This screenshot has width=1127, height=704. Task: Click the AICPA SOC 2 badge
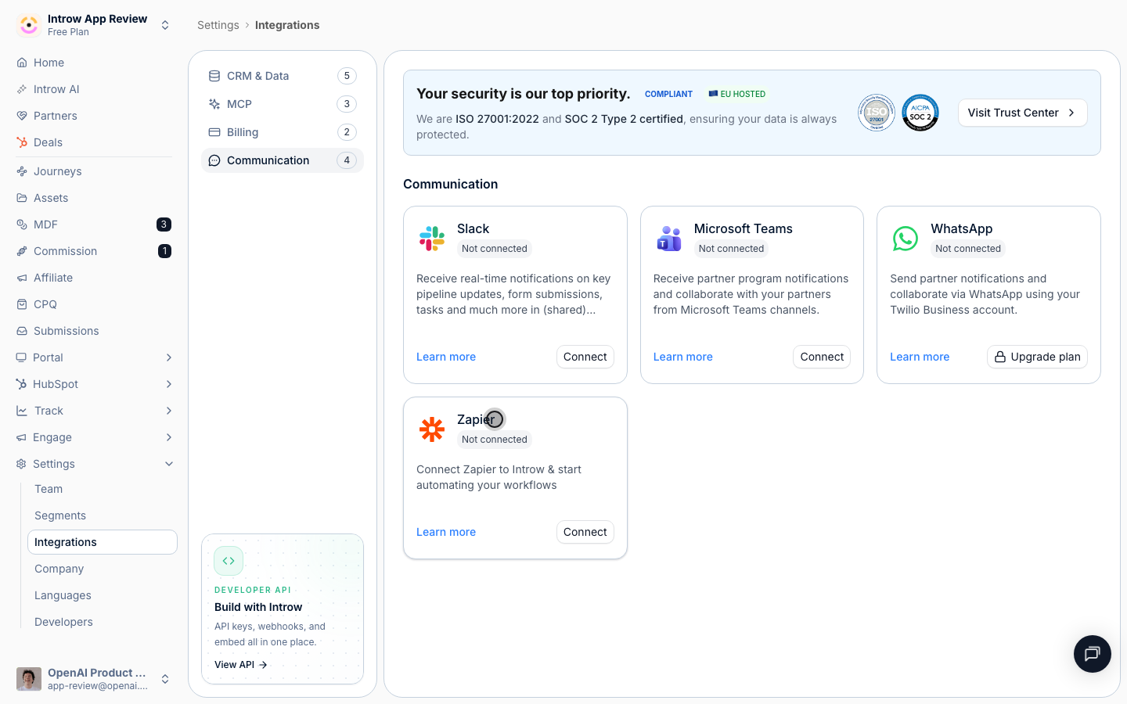920,113
